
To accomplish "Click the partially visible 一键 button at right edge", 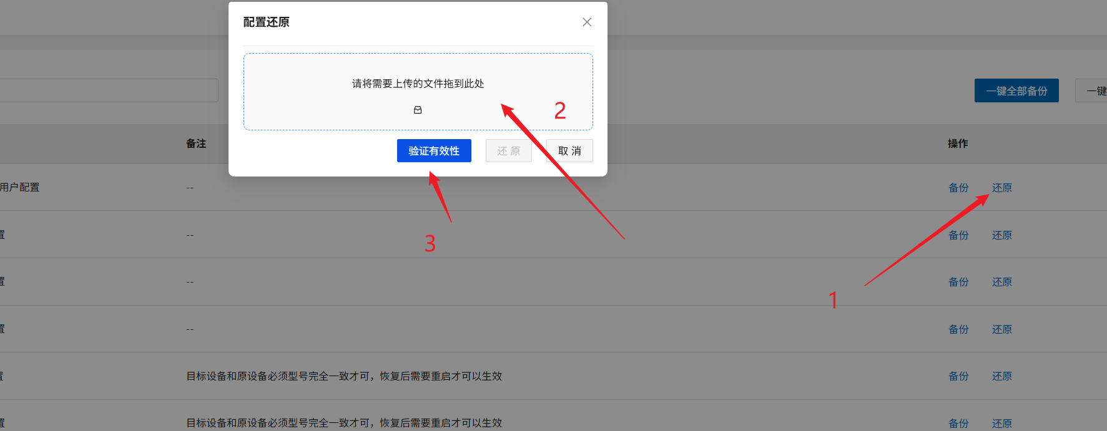I will tap(1091, 90).
